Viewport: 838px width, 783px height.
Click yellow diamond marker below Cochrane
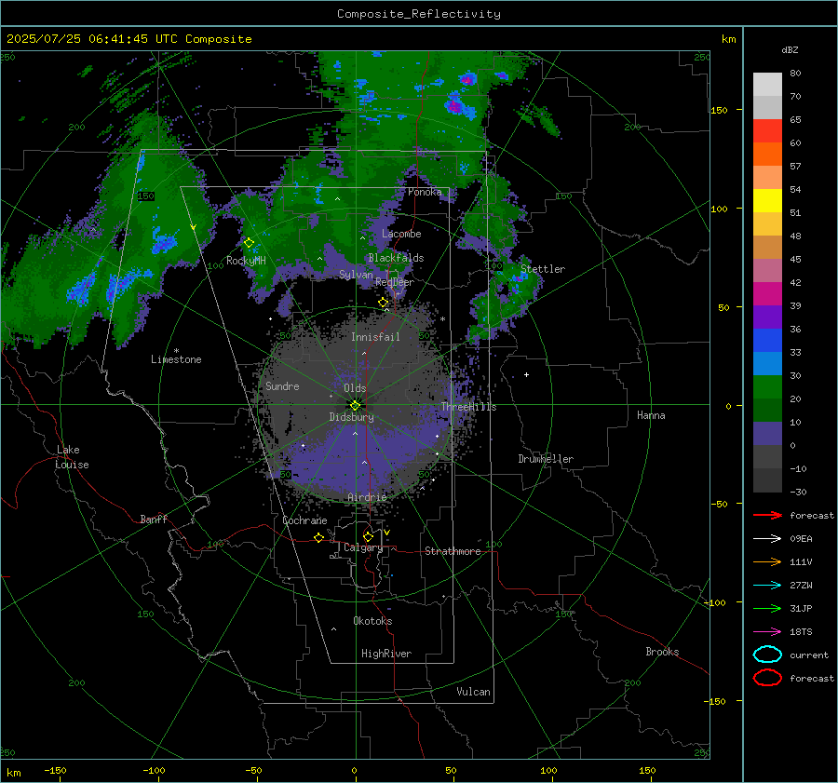(319, 537)
